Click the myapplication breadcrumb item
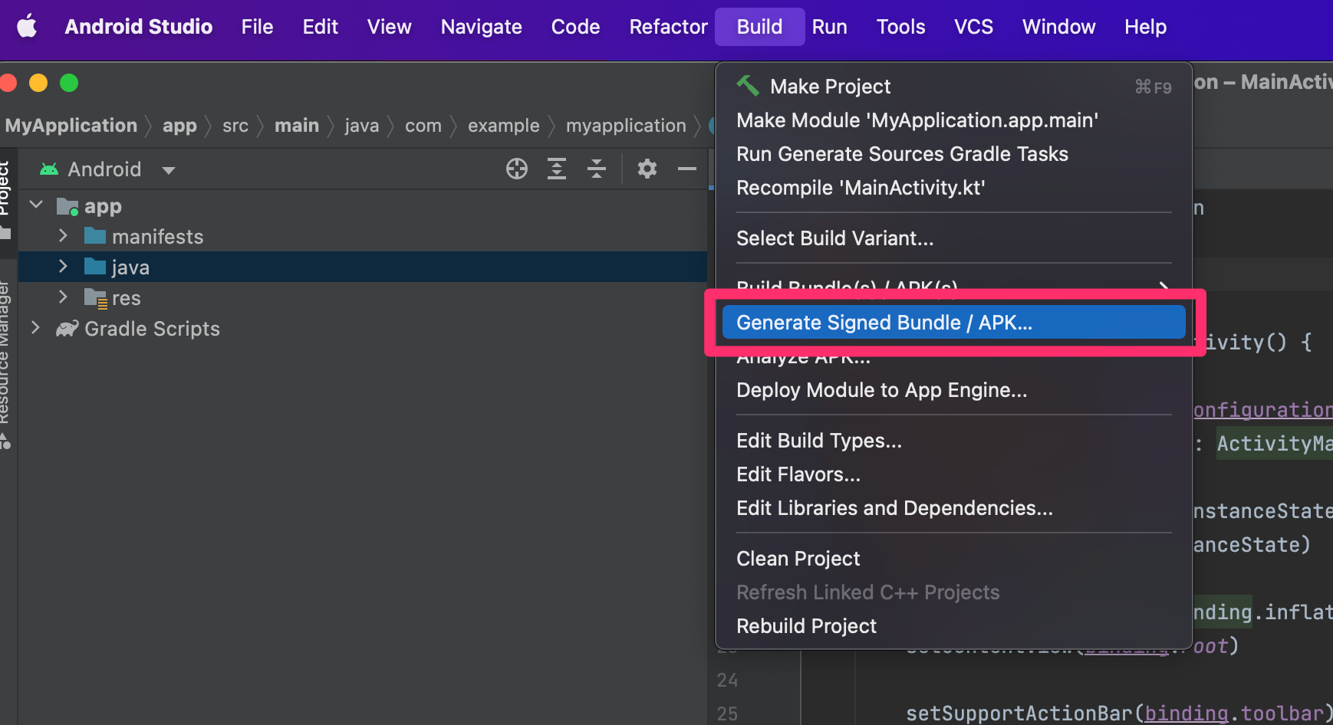The width and height of the screenshot is (1333, 725). 626,125
